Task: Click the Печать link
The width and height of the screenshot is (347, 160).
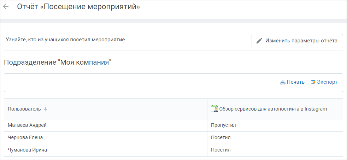Action: (296, 82)
